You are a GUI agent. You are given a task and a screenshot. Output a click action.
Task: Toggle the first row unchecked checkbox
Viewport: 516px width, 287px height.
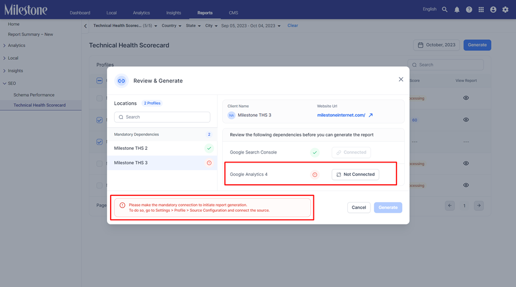(99, 98)
